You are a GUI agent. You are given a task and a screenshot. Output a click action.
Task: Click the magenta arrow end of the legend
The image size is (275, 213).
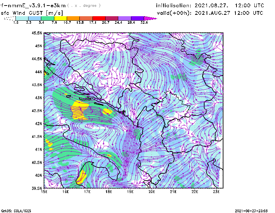click(x=150, y=18)
